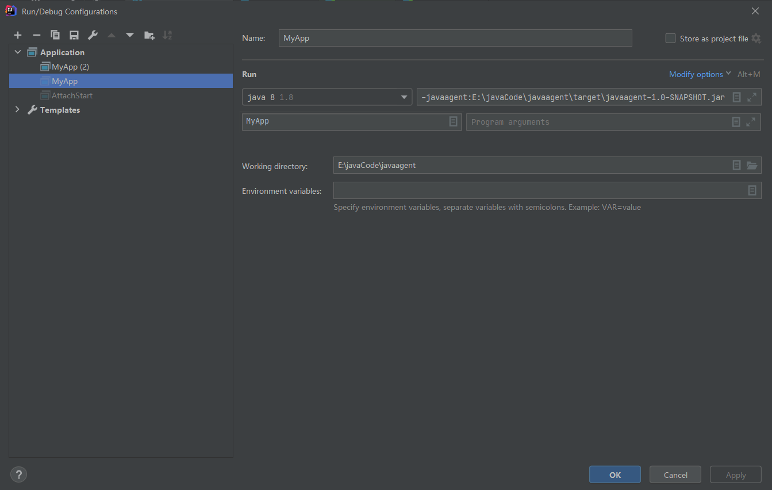Viewport: 772px width, 490px height.
Task: Click the Save Configuration icon
Action: tap(74, 35)
